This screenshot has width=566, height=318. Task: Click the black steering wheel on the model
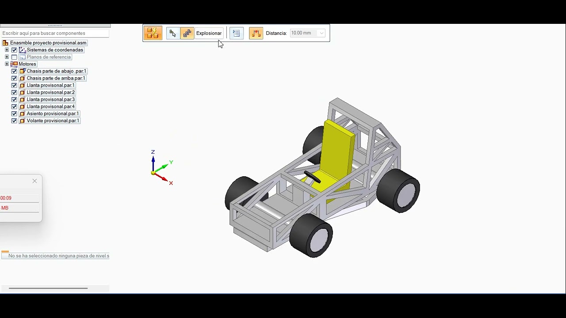pyautogui.click(x=312, y=176)
